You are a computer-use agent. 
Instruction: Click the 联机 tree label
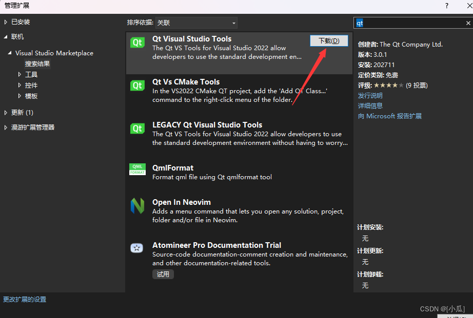tap(17, 37)
